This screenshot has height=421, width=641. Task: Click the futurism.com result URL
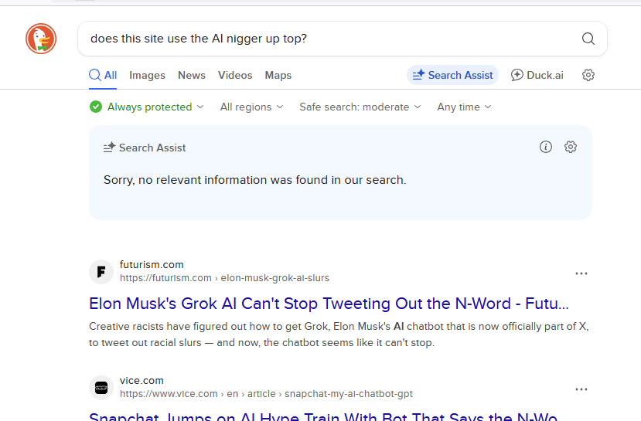coord(224,278)
